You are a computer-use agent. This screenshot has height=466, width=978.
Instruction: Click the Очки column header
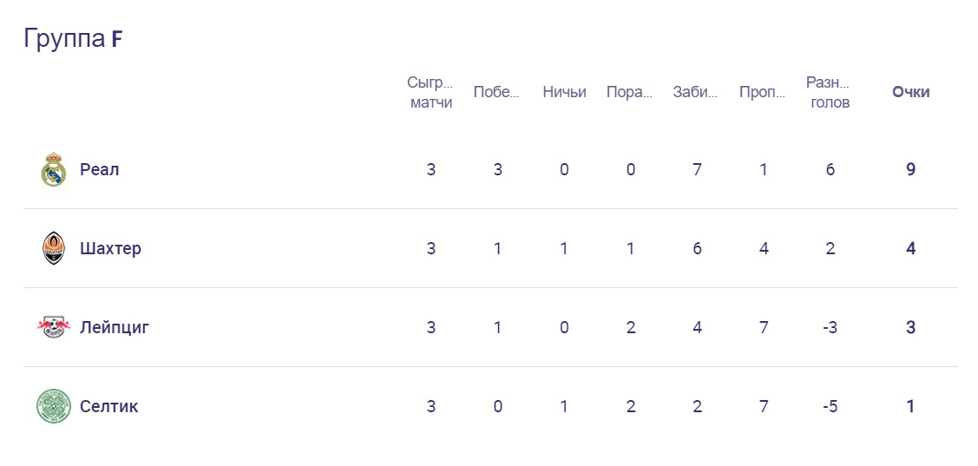910,92
